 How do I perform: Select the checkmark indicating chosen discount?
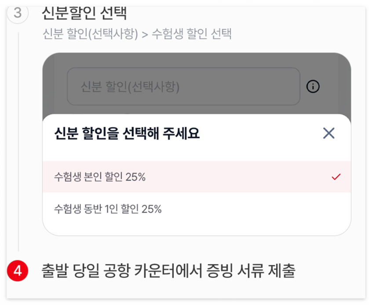pyautogui.click(x=336, y=176)
